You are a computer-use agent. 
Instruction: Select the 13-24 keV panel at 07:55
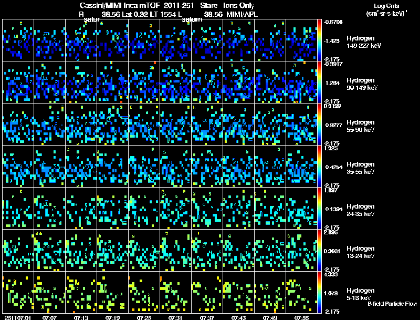coord(301,250)
